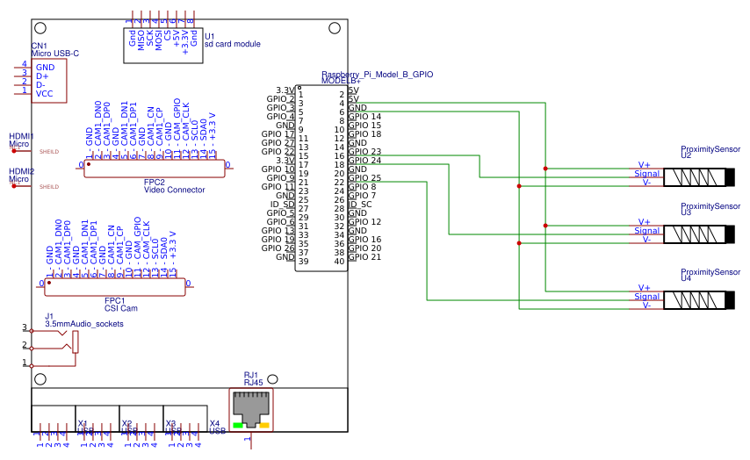Click the GPIO 25 pin label
Image resolution: width=750 pixels, height=460 pixels.
pyautogui.click(x=364, y=178)
